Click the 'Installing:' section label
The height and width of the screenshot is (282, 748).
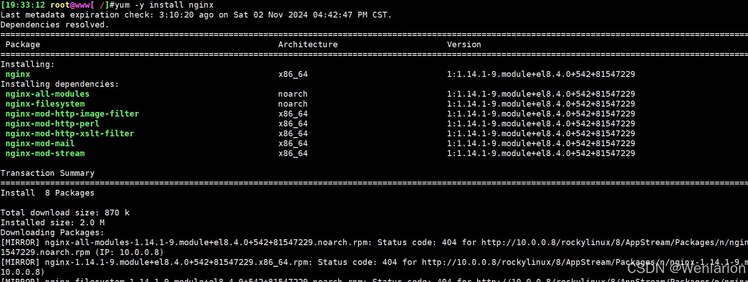click(x=28, y=64)
